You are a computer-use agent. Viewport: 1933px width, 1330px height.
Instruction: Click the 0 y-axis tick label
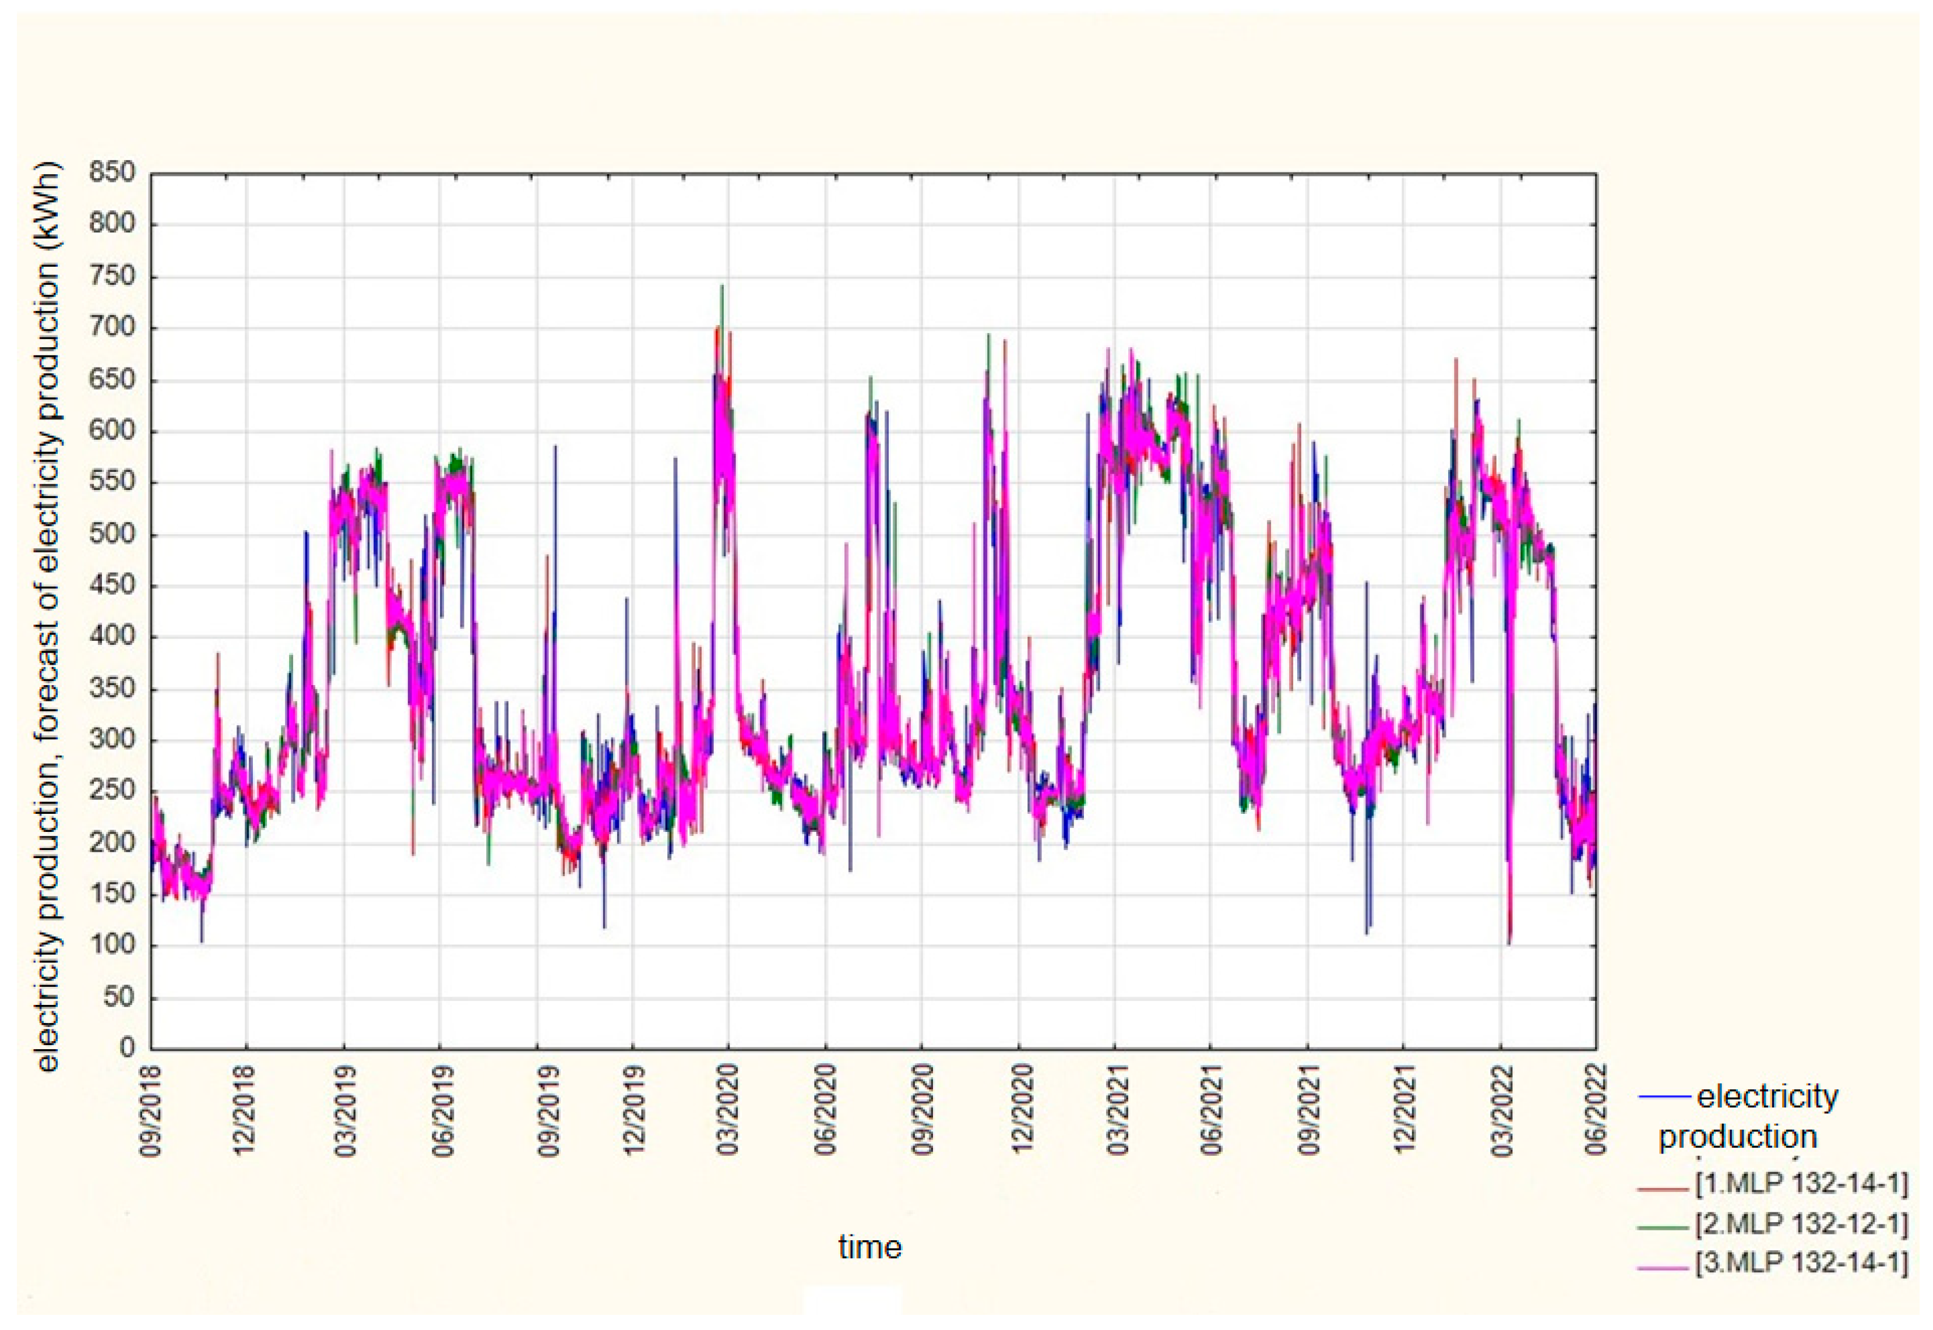[126, 1047]
